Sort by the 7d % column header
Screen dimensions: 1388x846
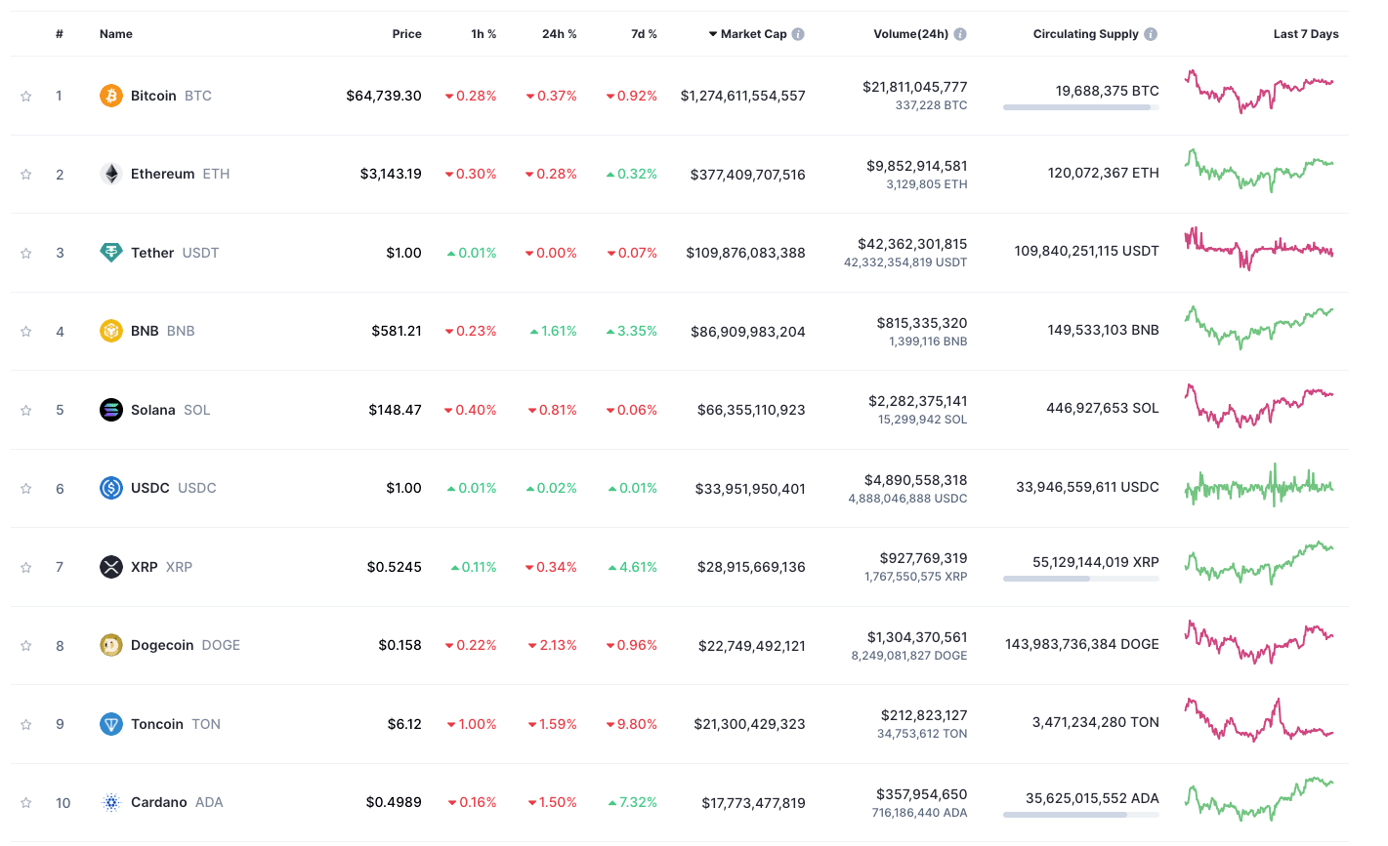coord(644,34)
